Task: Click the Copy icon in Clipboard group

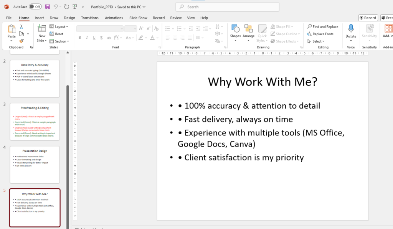Action: (x=21, y=34)
